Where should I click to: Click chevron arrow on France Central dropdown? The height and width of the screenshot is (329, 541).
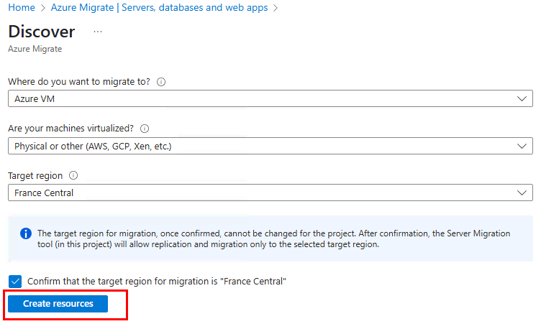coord(522,193)
